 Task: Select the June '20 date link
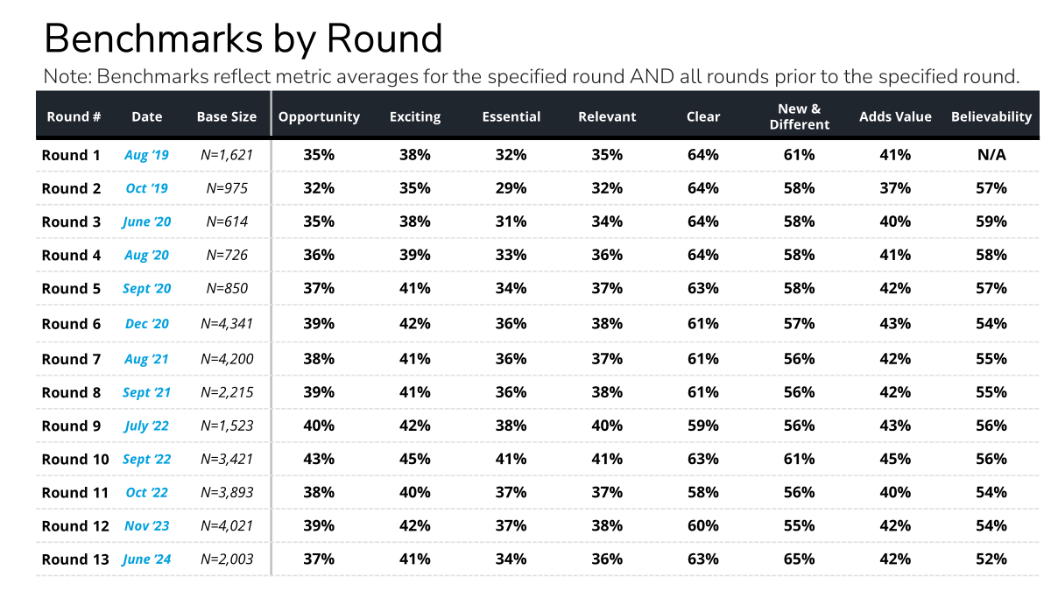[146, 222]
